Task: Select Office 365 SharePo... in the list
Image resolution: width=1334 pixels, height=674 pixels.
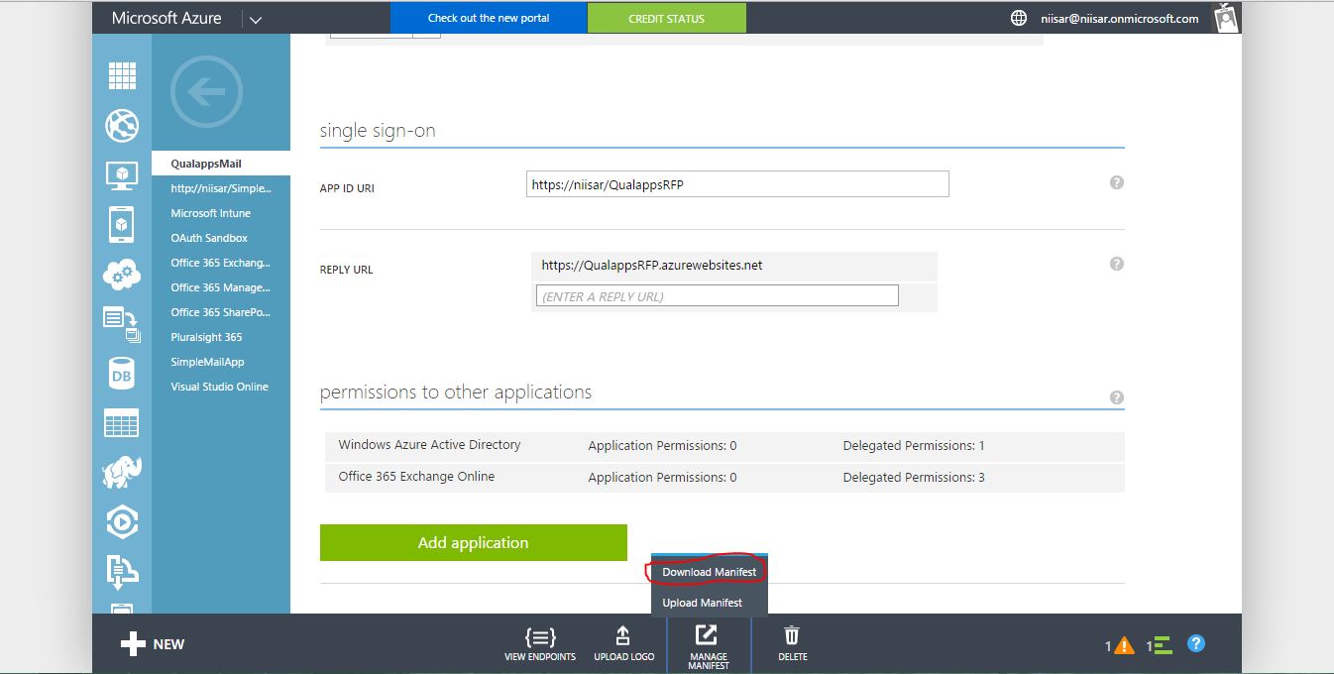Action: (x=221, y=312)
